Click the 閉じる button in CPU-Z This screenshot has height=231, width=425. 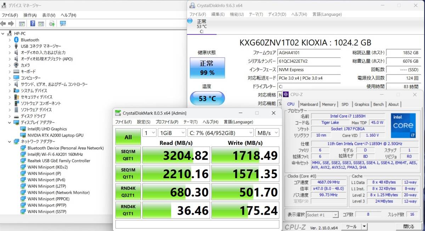click(408, 226)
